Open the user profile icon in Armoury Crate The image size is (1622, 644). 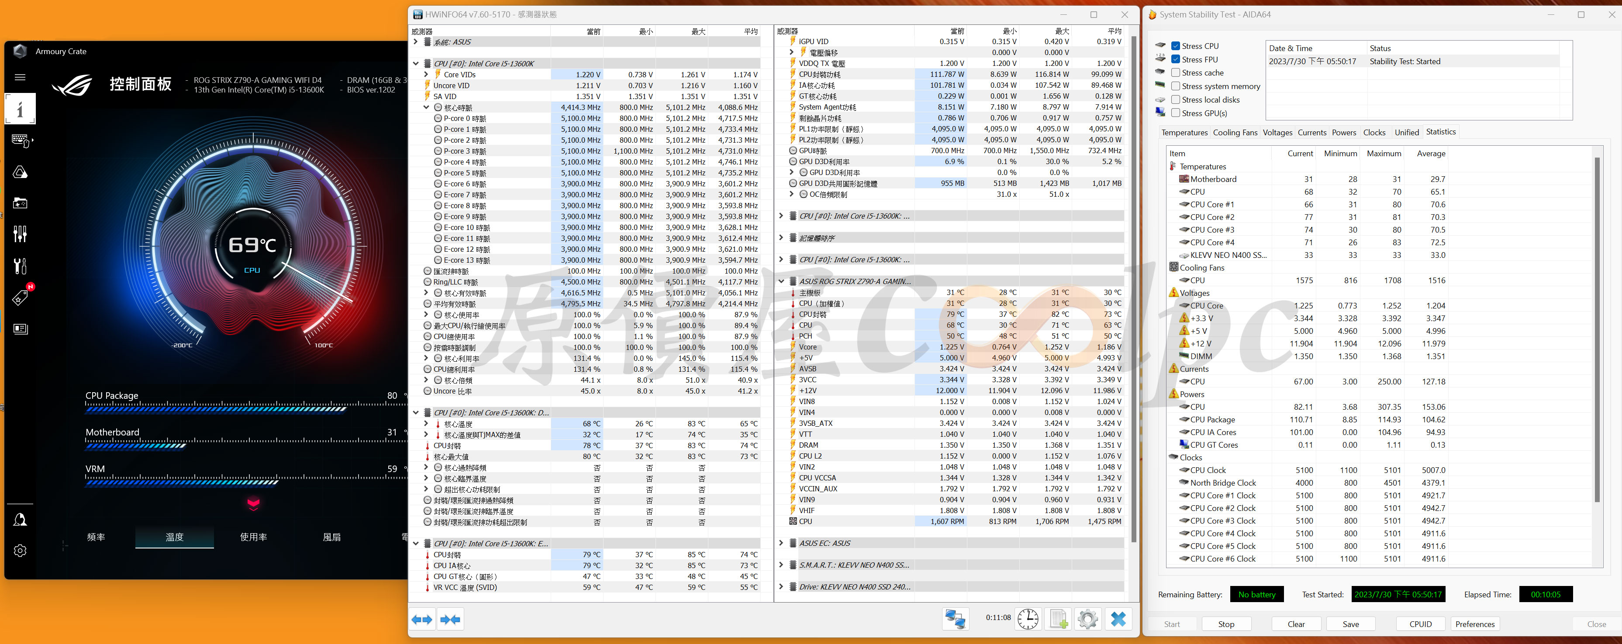pos(20,520)
